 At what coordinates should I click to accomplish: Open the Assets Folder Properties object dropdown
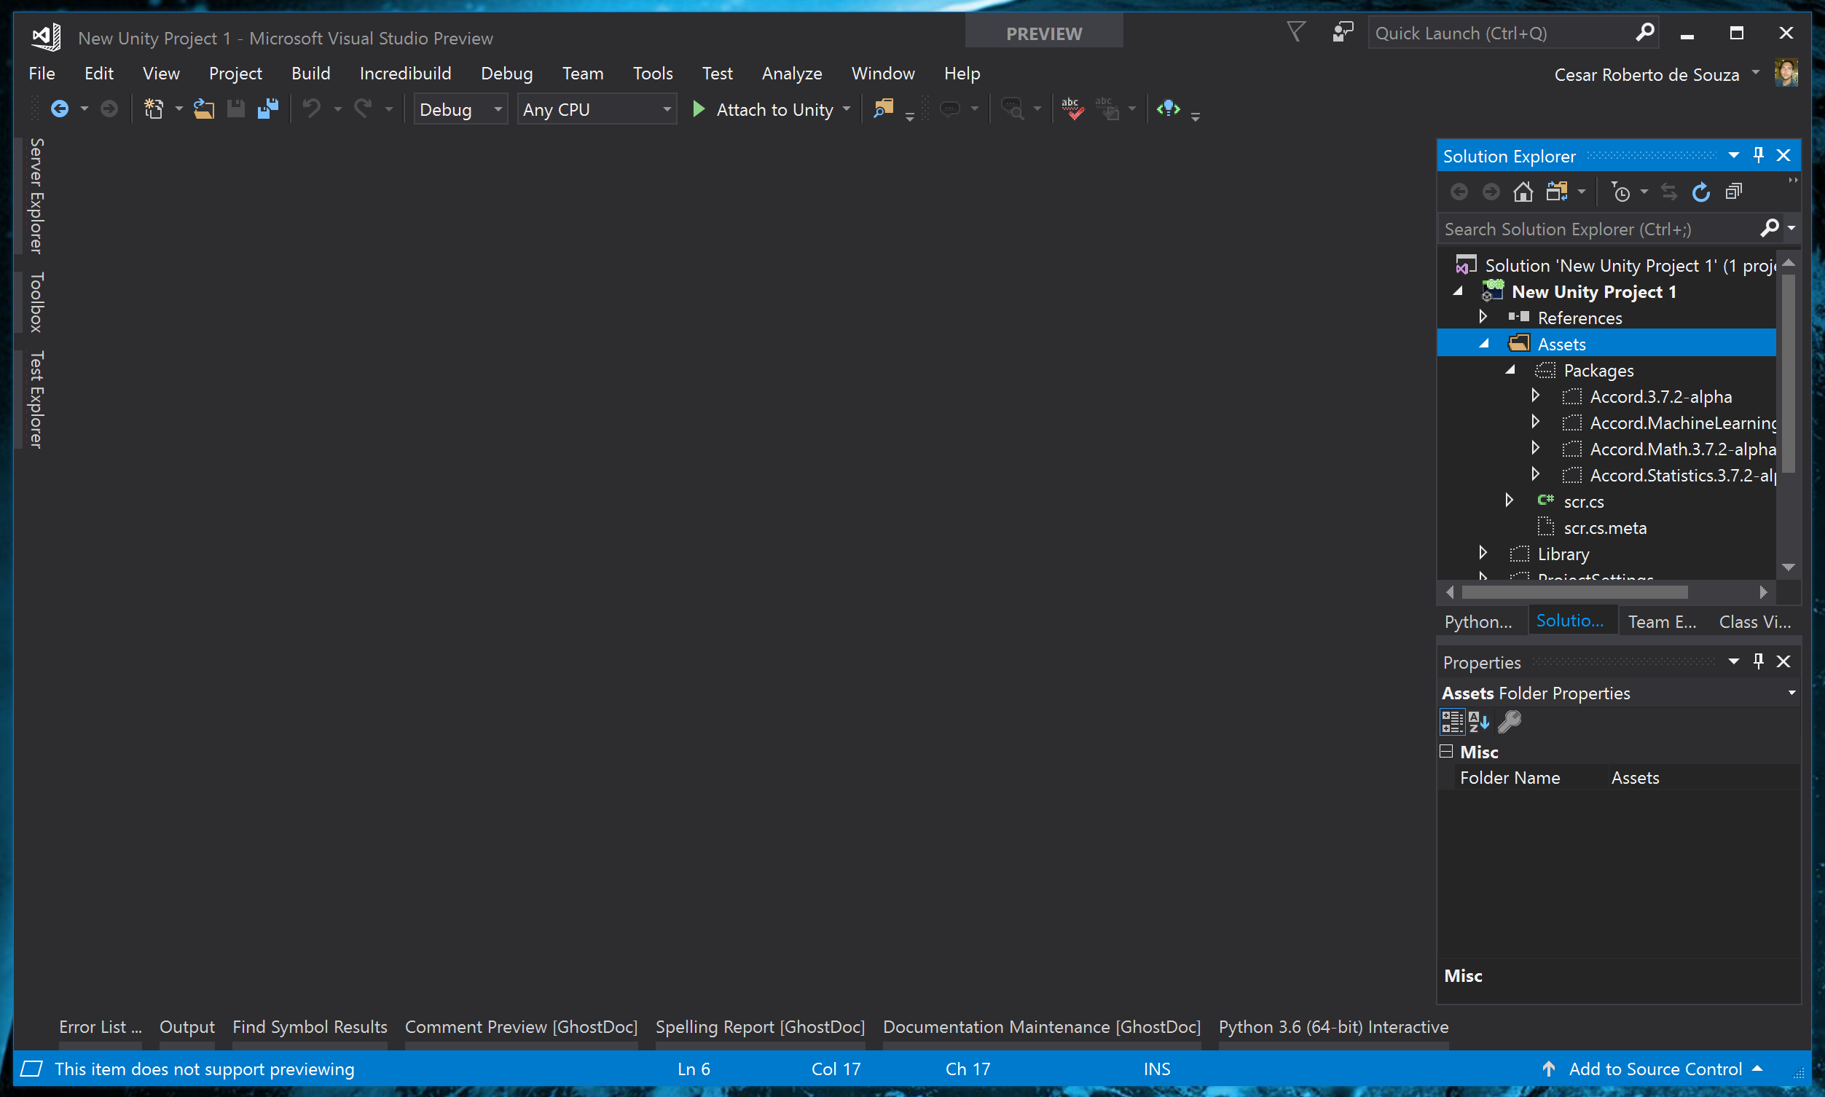[1791, 693]
